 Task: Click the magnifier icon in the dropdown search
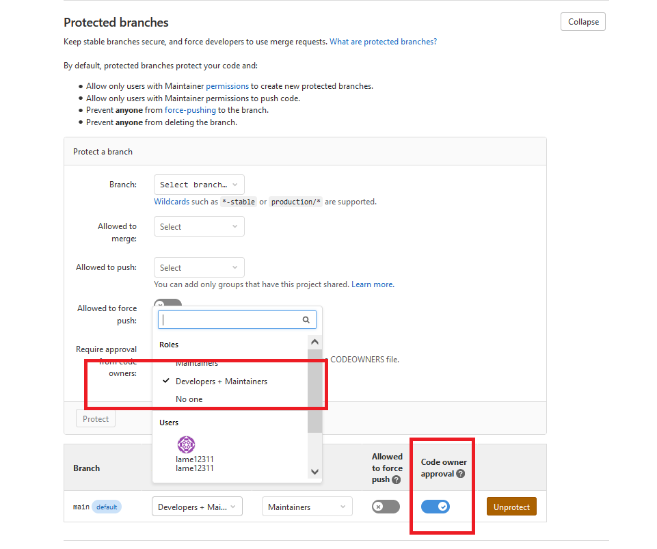(x=306, y=319)
